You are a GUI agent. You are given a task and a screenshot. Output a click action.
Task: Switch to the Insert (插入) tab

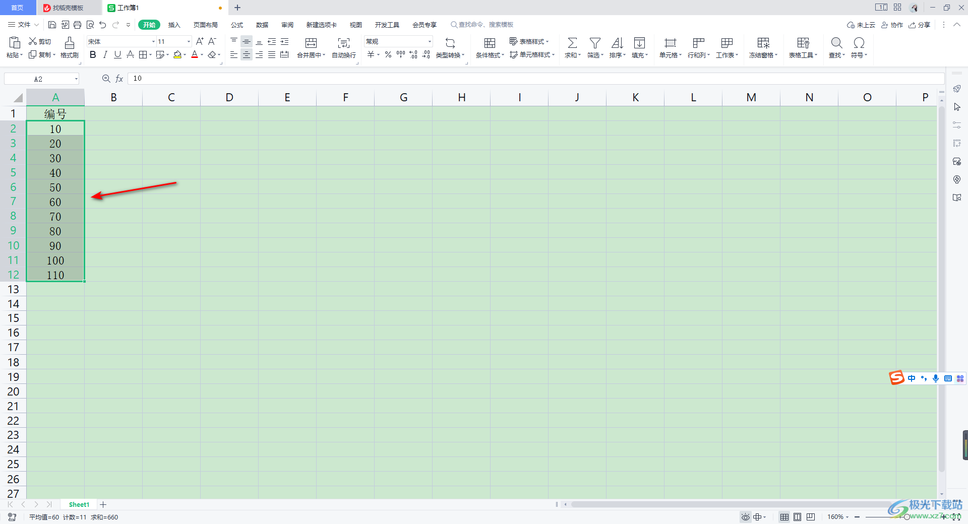pos(174,25)
